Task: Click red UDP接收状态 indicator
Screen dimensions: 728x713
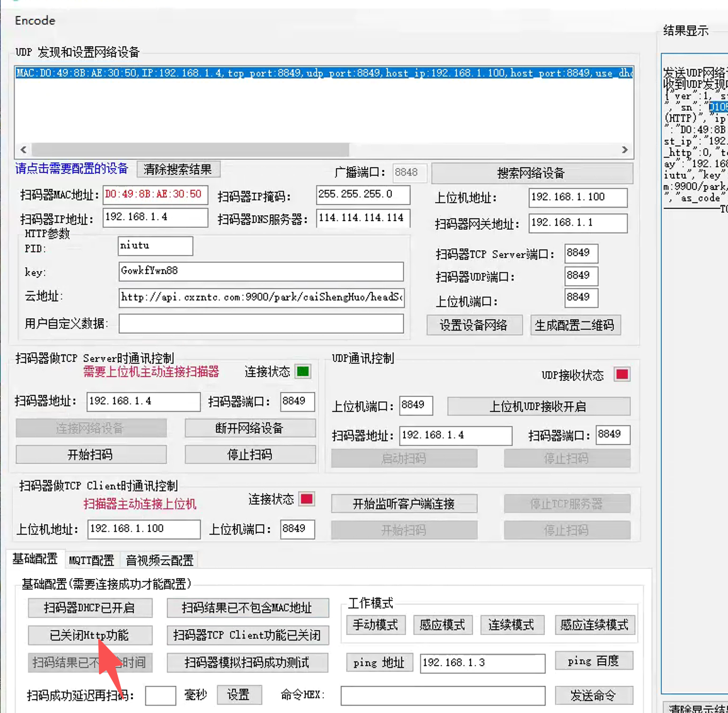Action: pos(622,374)
